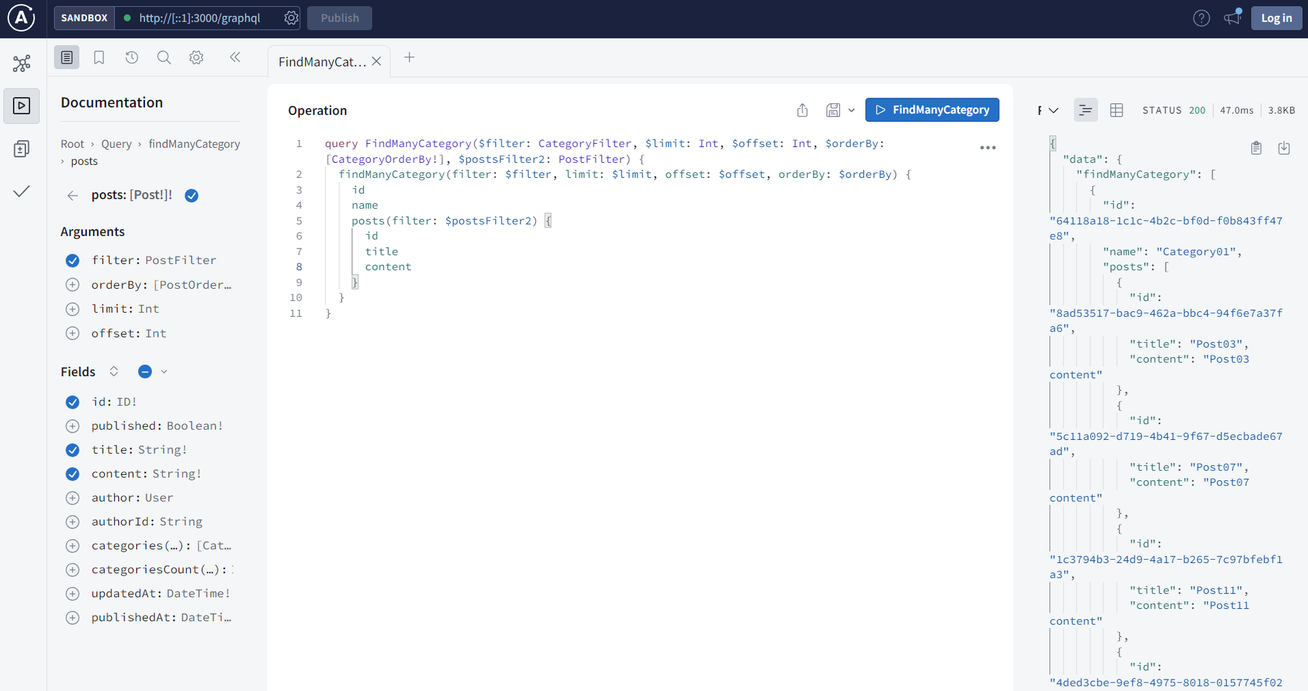
Task: Select the bookmarks icon in Documentation sidebar
Action: coord(99,57)
